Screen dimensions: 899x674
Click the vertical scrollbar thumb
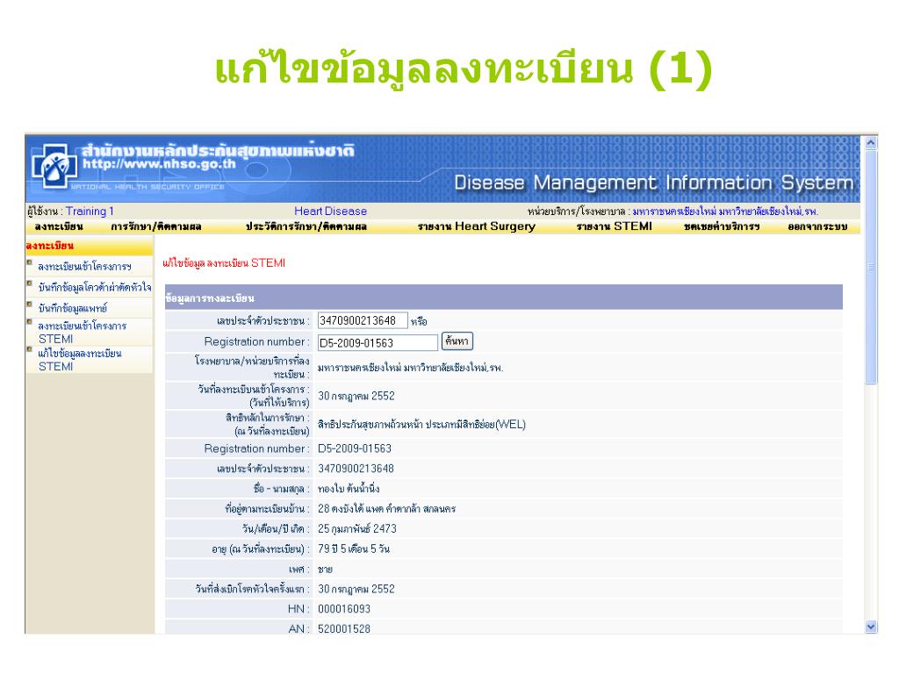coord(871,267)
